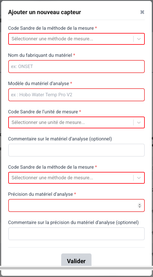This screenshot has height=277, width=153.
Task: Click the "Code Sandre de l'unité de mesure" label
Action: (x=43, y=112)
